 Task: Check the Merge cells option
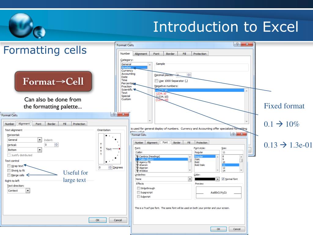coord(9,175)
